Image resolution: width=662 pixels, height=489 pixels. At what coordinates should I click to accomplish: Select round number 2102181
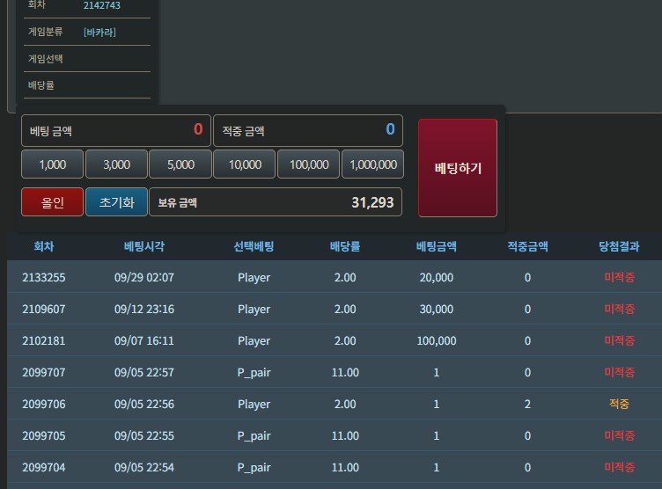(x=44, y=340)
